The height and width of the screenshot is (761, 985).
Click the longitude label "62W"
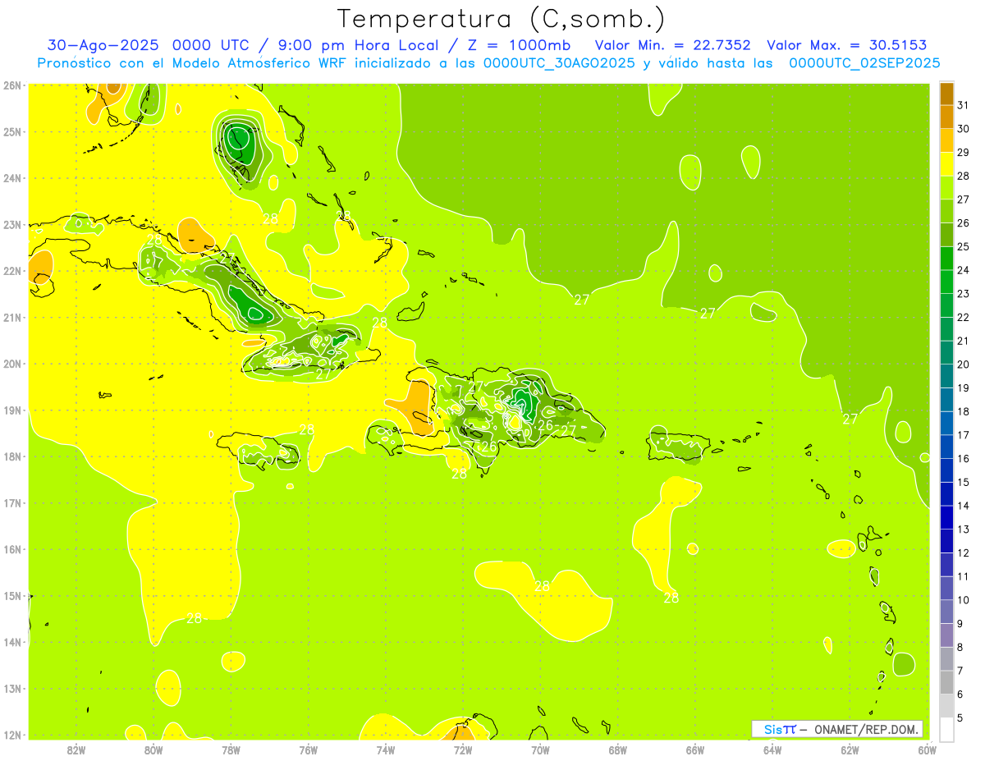click(x=850, y=749)
